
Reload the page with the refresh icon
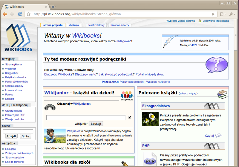[20, 14]
